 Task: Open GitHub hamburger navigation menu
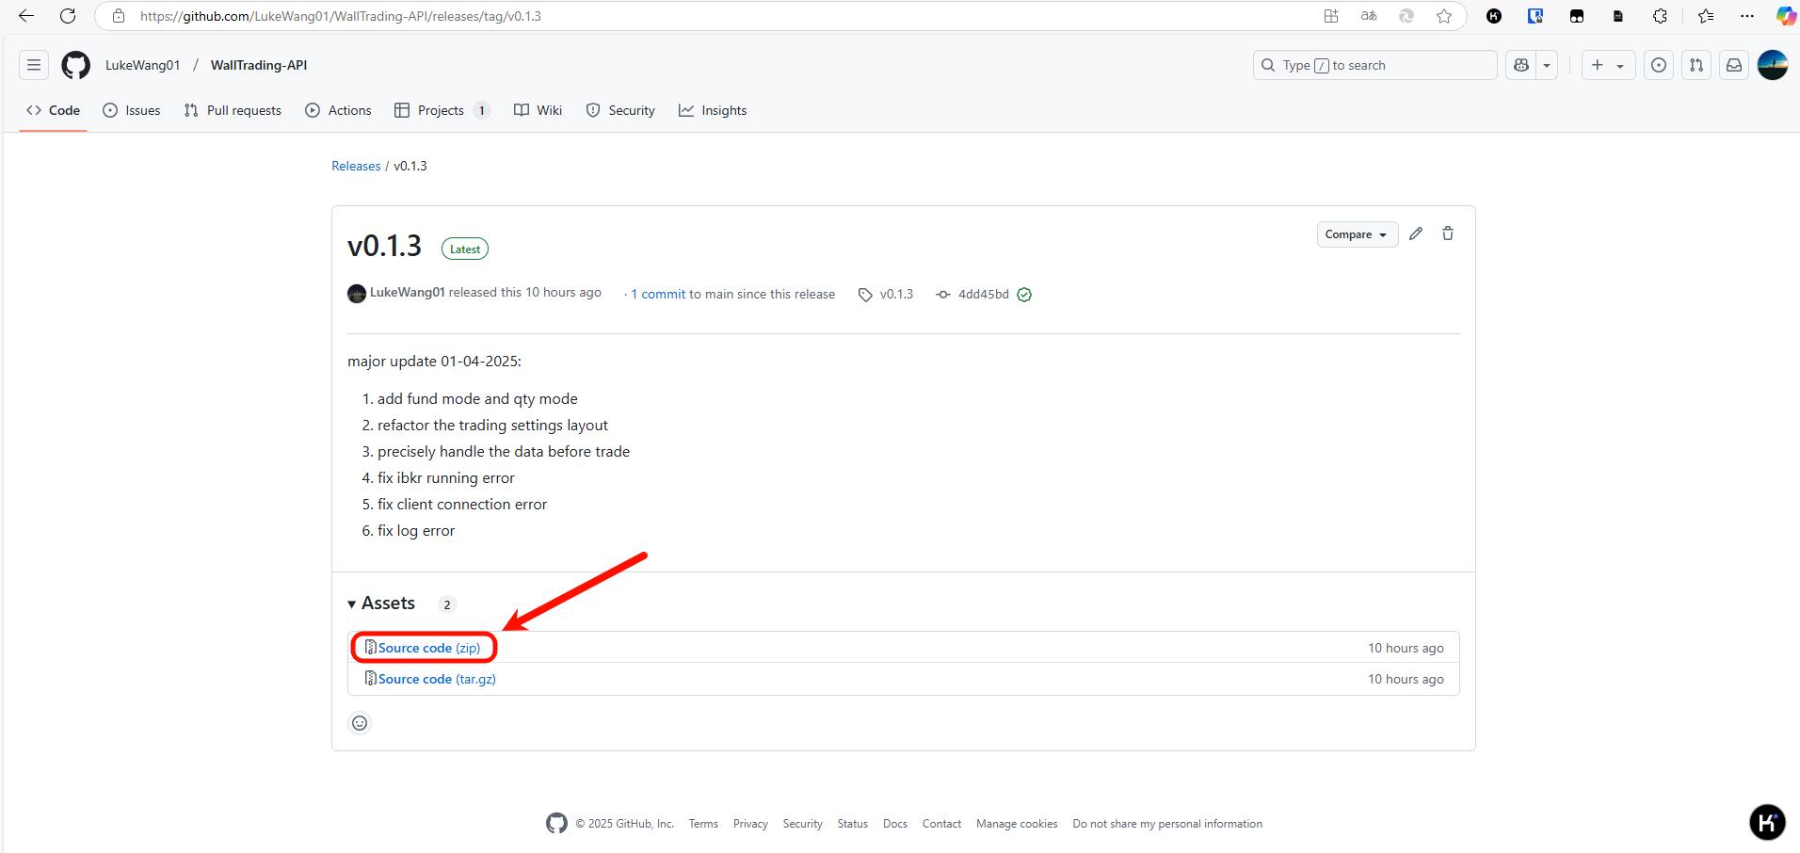coord(34,65)
